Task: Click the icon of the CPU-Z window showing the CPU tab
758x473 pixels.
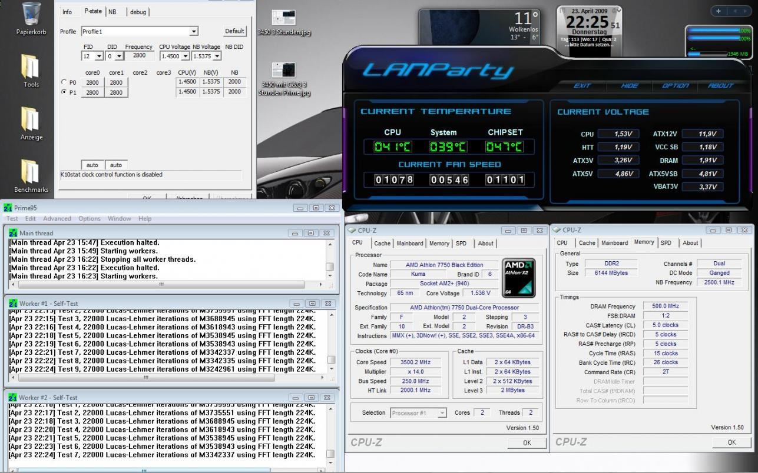Action: point(352,230)
